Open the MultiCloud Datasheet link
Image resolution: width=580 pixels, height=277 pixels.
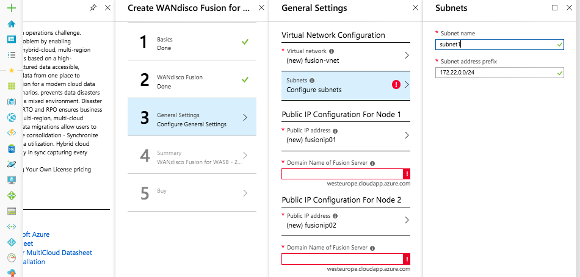pos(60,253)
